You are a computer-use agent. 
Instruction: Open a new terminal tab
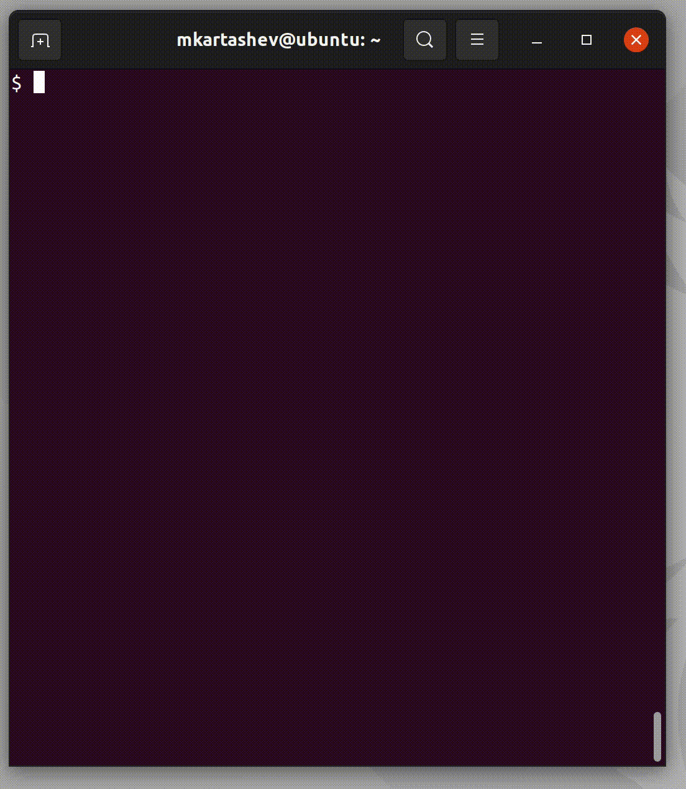[x=40, y=40]
